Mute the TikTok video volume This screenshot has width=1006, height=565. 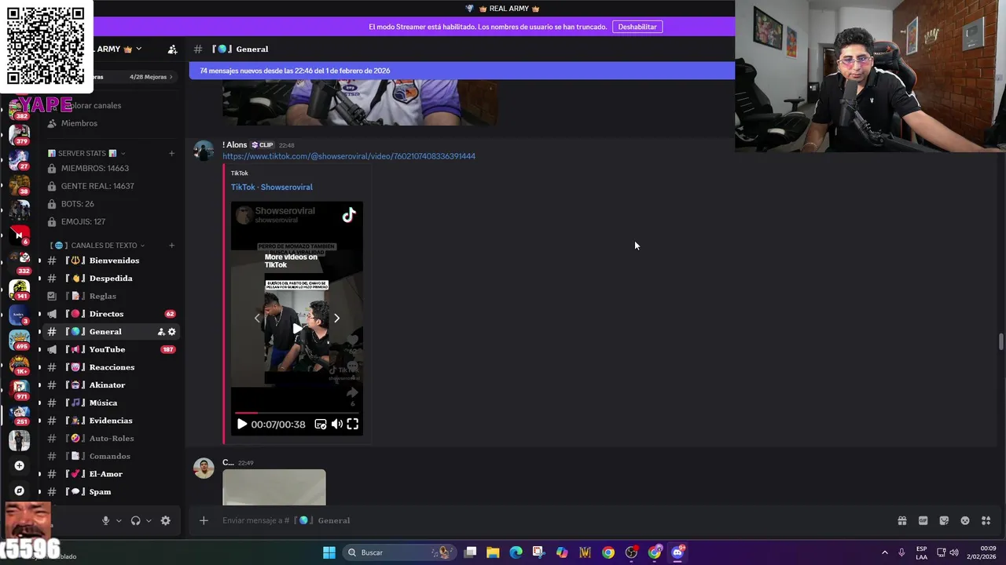336,425
